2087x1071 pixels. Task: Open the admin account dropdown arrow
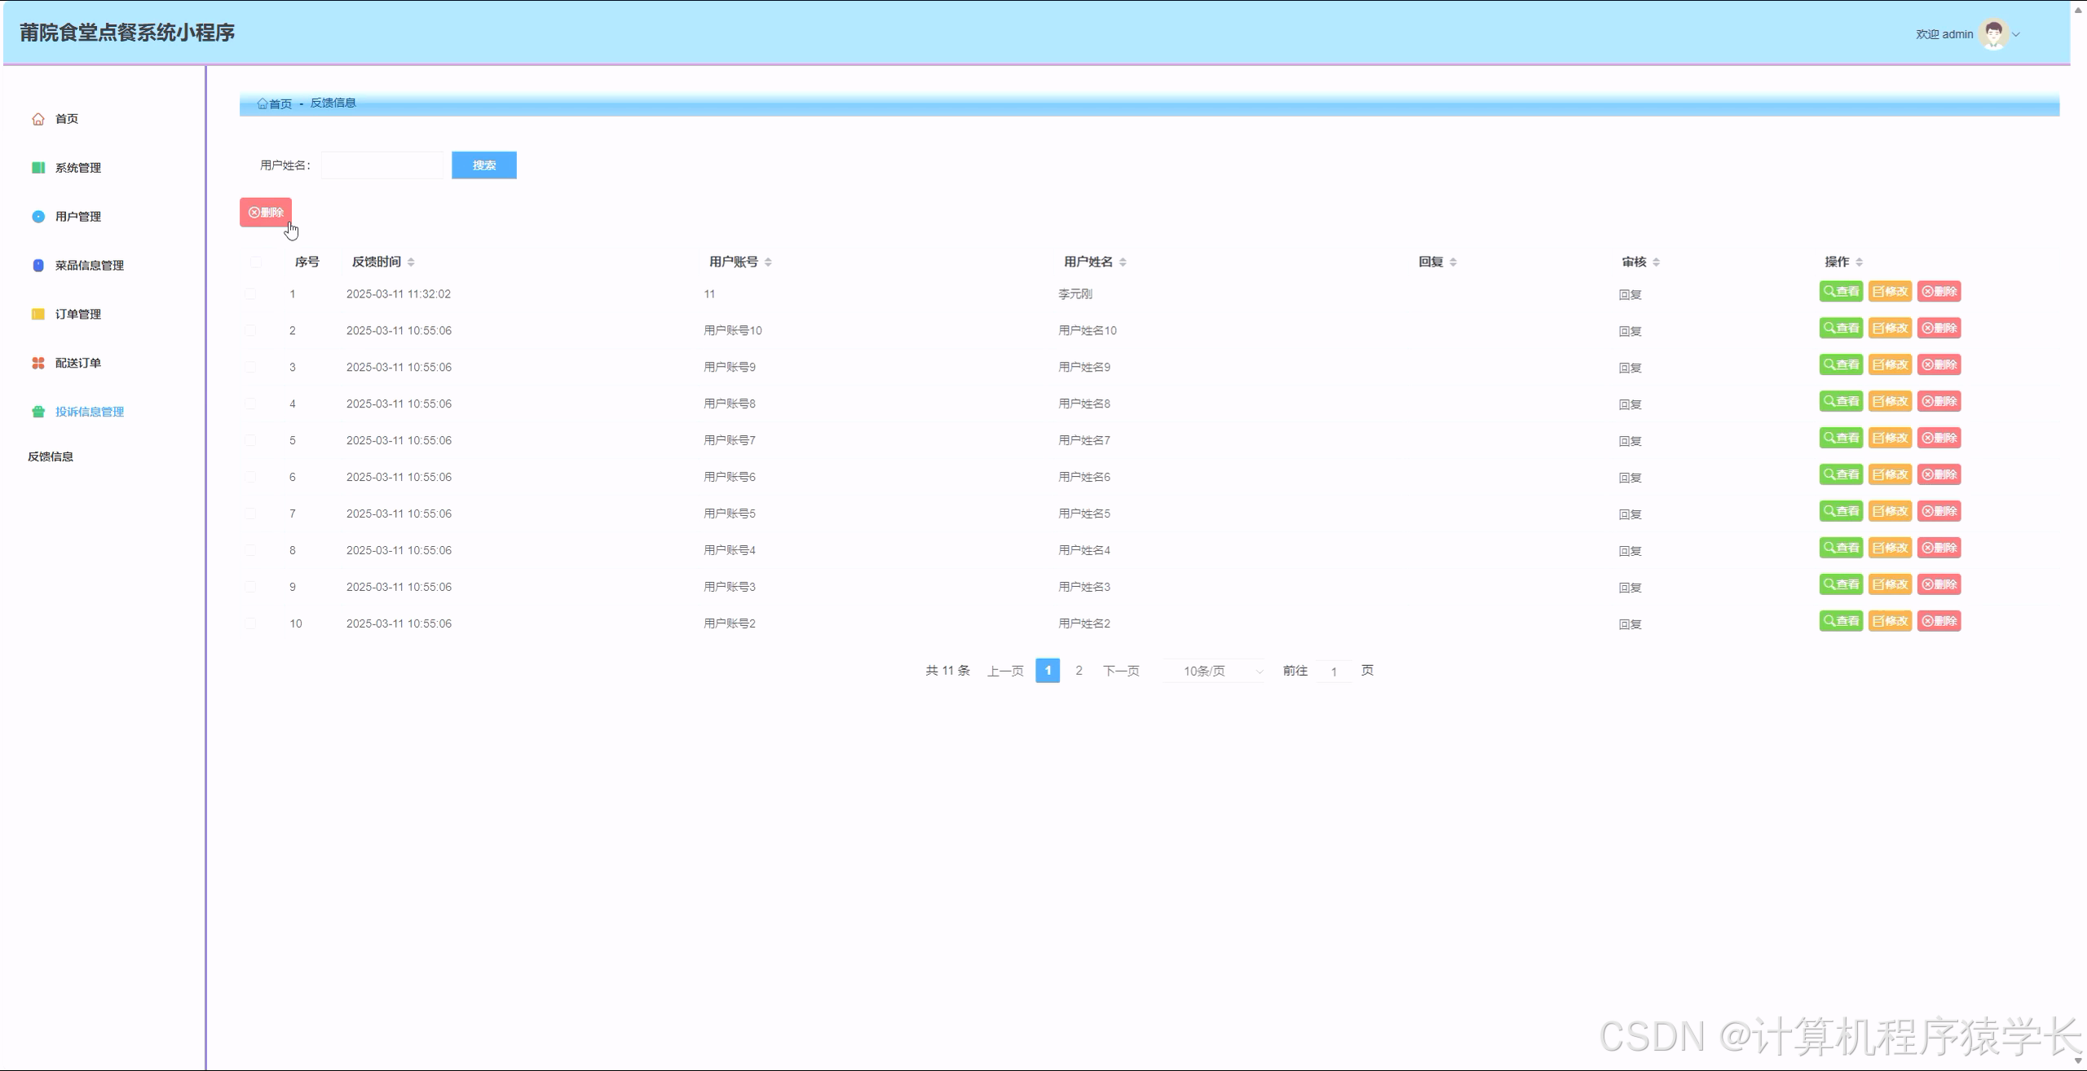2017,34
